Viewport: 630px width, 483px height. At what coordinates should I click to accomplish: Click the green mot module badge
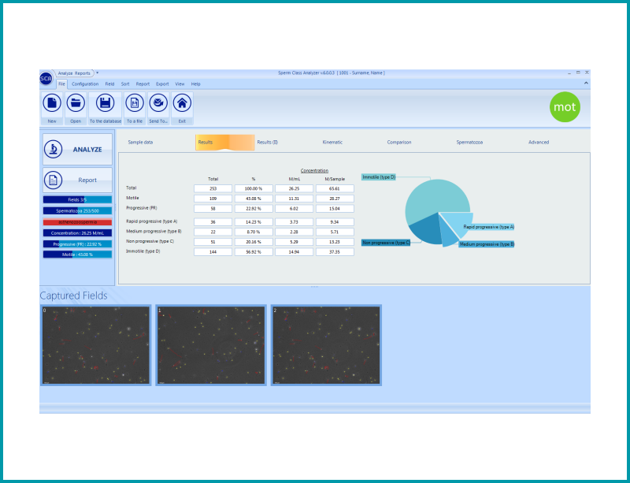[565, 107]
